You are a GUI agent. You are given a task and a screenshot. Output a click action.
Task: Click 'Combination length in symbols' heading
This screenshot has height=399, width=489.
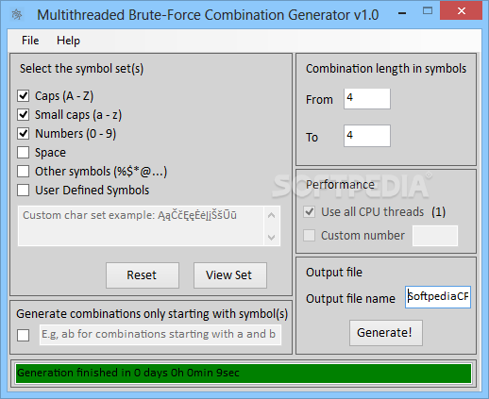(x=386, y=69)
